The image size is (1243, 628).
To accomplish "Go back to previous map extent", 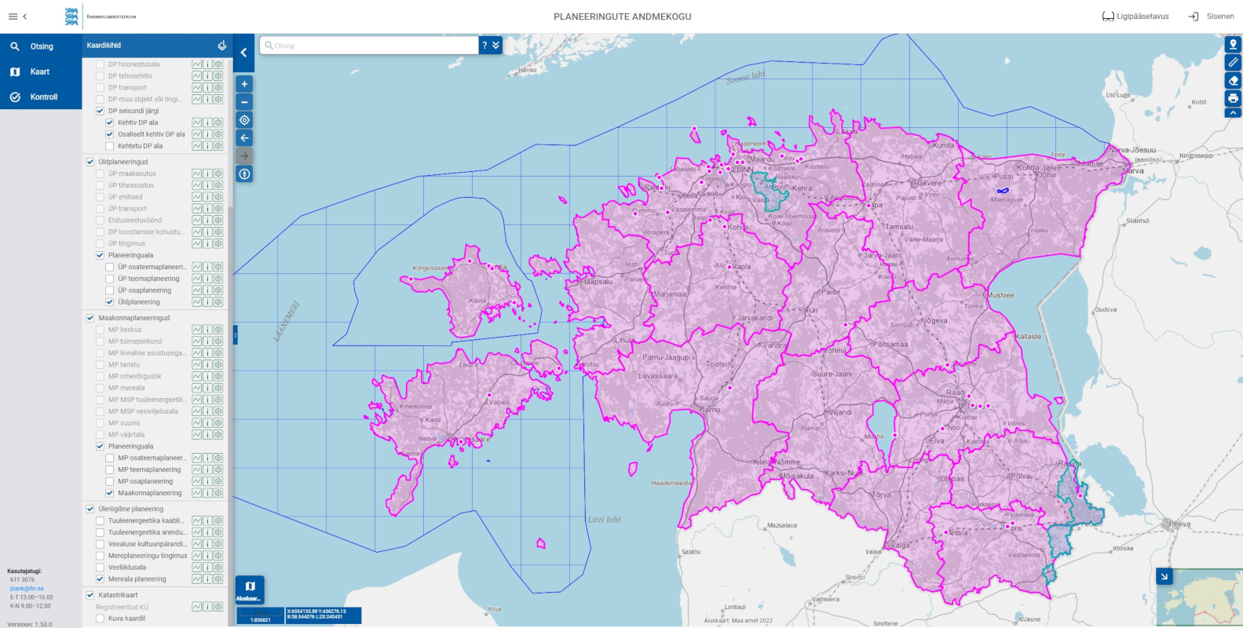I will point(244,138).
